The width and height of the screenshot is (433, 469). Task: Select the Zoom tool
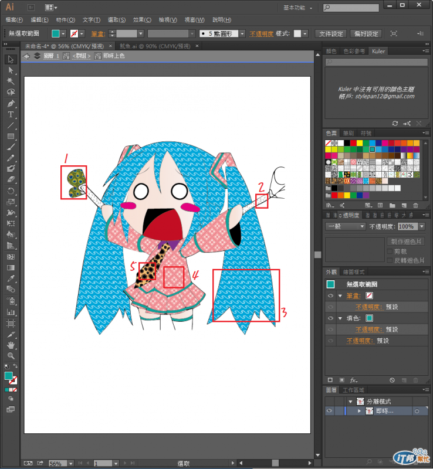pyautogui.click(x=11, y=356)
